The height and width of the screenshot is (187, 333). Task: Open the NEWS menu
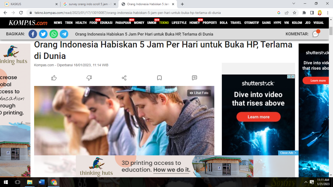click(x=58, y=23)
